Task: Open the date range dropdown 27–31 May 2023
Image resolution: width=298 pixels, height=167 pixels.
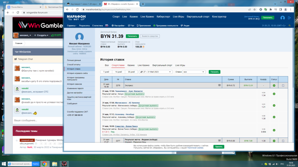Action: [156, 72]
